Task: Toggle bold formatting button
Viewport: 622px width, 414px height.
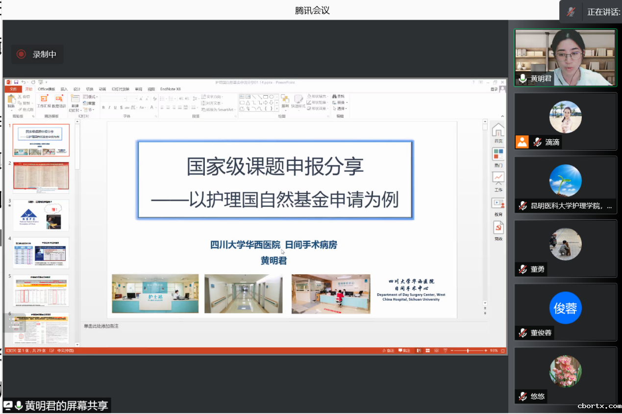Action: click(x=103, y=107)
